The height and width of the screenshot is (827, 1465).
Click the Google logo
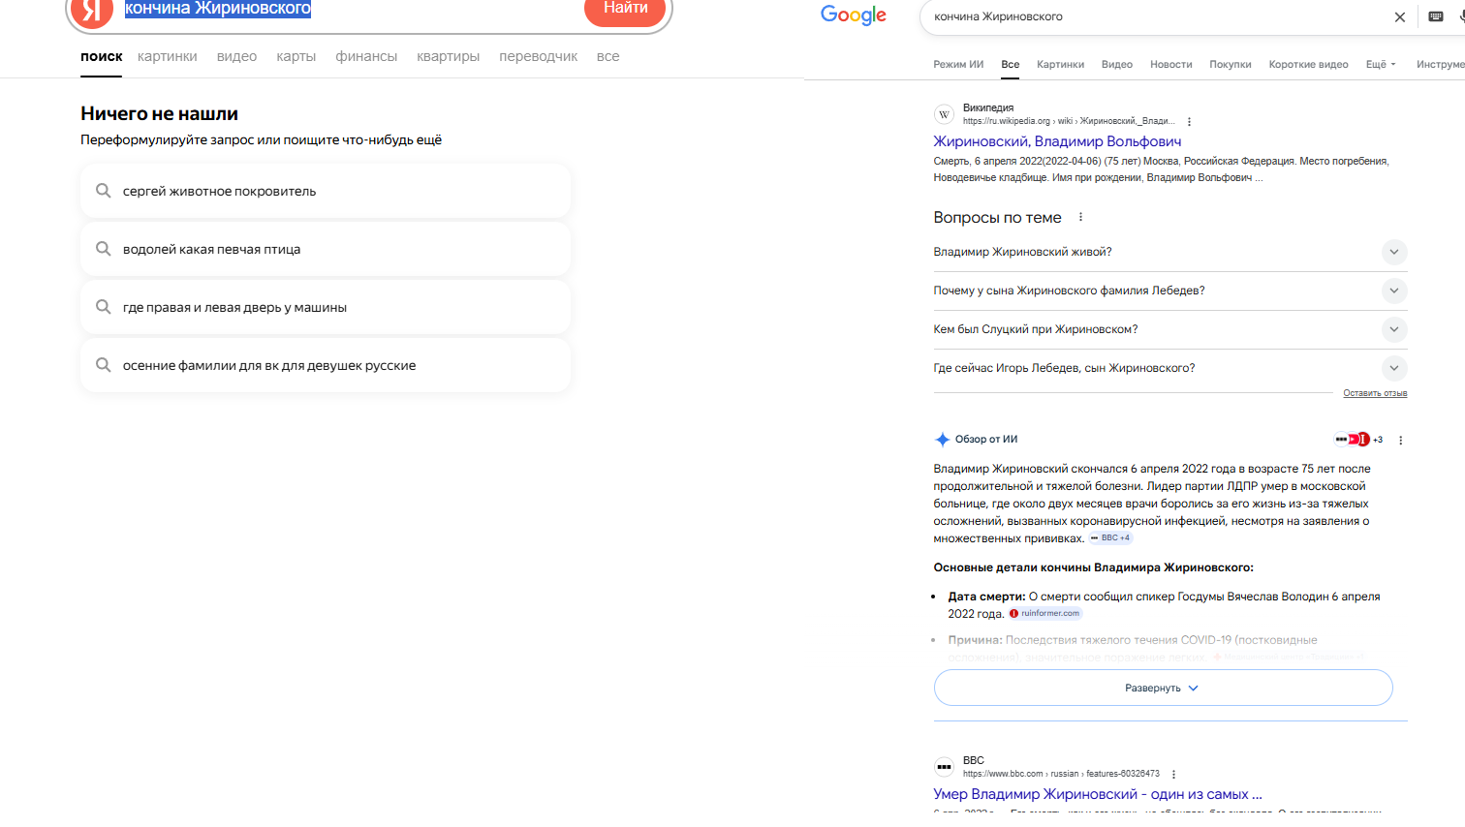(x=853, y=15)
